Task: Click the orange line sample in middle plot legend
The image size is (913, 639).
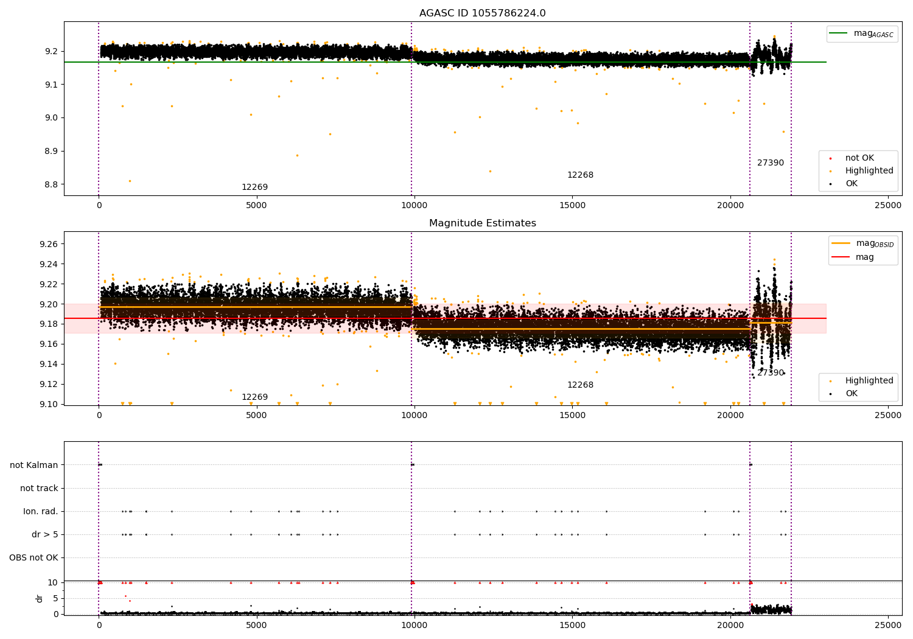Action: (841, 243)
